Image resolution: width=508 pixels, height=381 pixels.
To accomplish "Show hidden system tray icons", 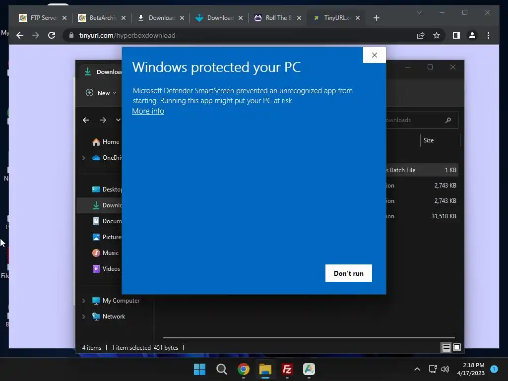I will point(417,369).
